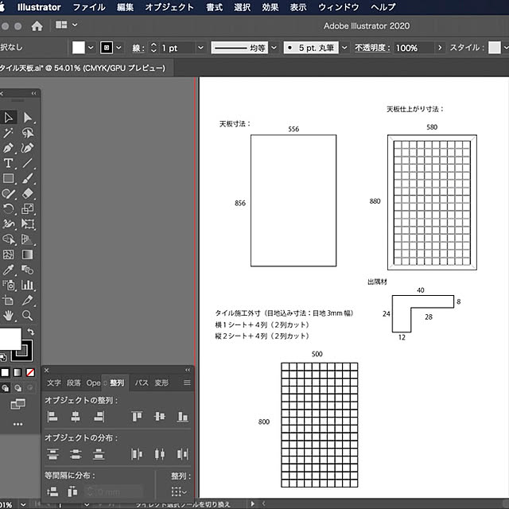Open the ファイル menu
The height and width of the screenshot is (509, 509).
point(89,7)
